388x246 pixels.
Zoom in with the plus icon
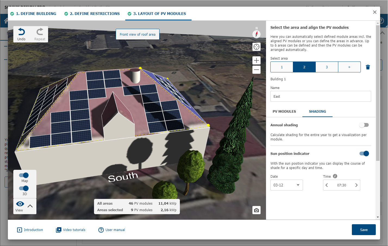pyautogui.click(x=256, y=60)
